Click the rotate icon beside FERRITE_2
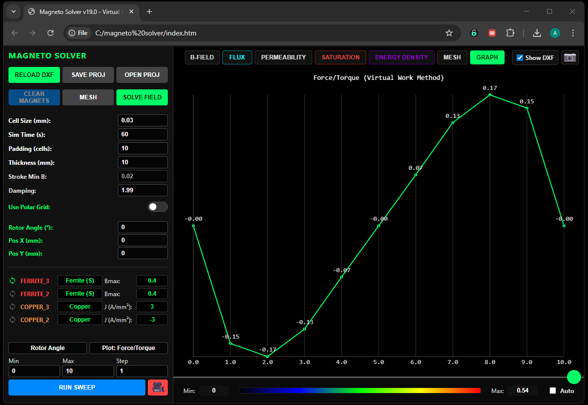This screenshot has height=405, width=588. click(12, 294)
